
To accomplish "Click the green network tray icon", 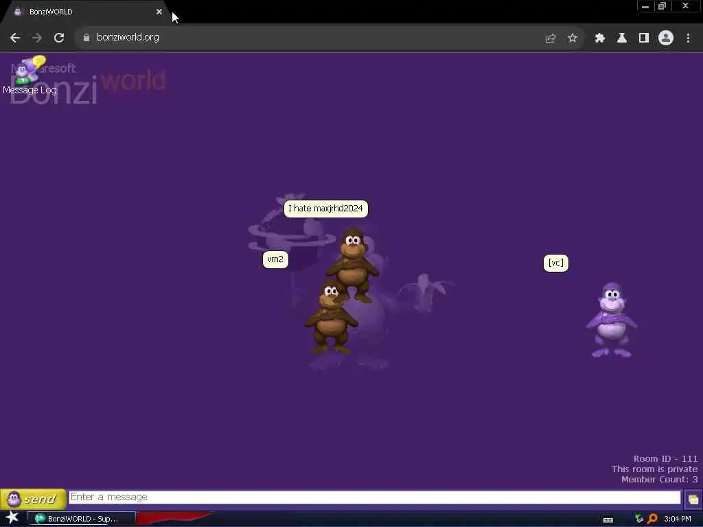I will pos(639,519).
